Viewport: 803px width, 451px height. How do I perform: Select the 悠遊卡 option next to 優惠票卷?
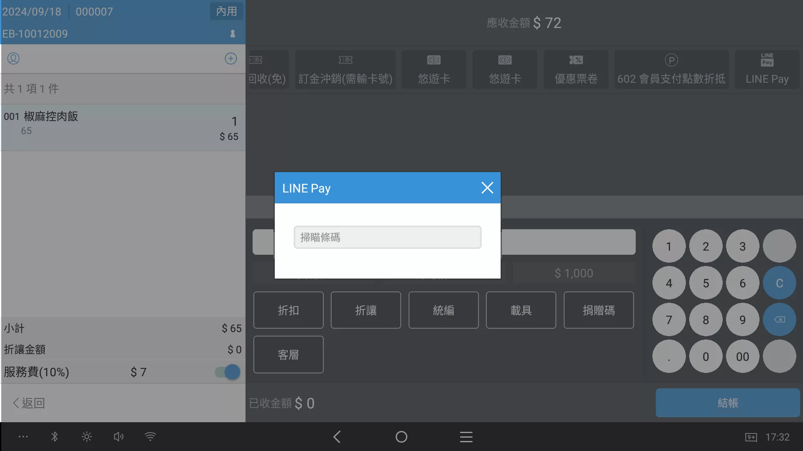[x=505, y=69]
